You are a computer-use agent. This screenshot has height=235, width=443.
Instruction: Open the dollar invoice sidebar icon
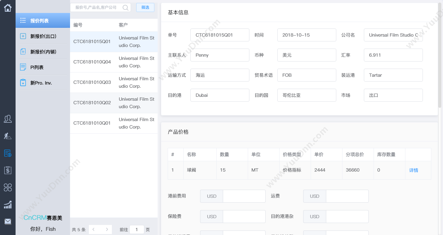[x=8, y=170]
